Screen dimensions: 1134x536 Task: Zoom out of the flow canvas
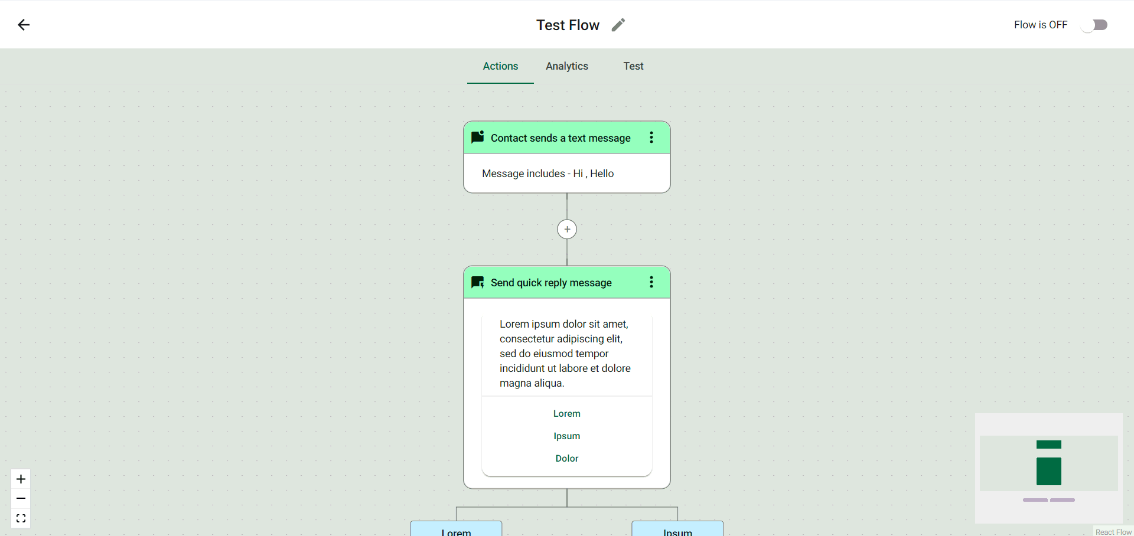pyautogui.click(x=21, y=499)
